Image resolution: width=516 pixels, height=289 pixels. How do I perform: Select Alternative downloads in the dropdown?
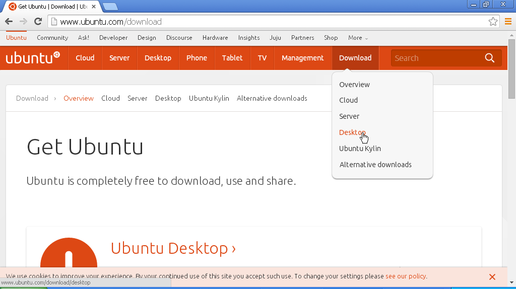375,165
